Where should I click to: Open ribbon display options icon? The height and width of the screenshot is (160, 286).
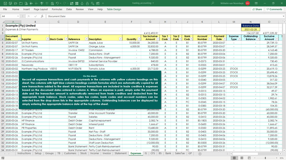(x=256, y=3)
